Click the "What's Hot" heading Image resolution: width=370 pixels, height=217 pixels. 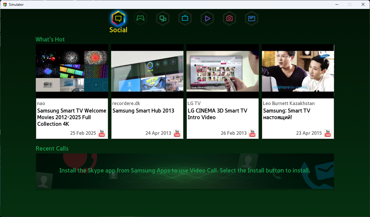click(x=50, y=40)
